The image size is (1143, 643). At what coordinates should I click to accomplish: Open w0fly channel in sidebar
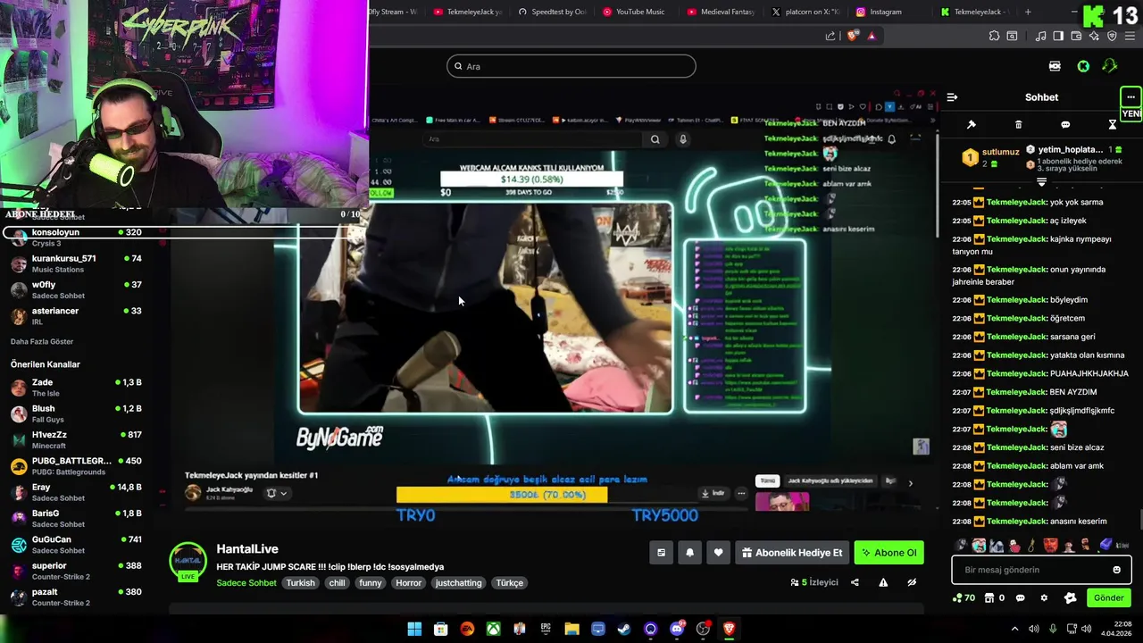pyautogui.click(x=76, y=289)
